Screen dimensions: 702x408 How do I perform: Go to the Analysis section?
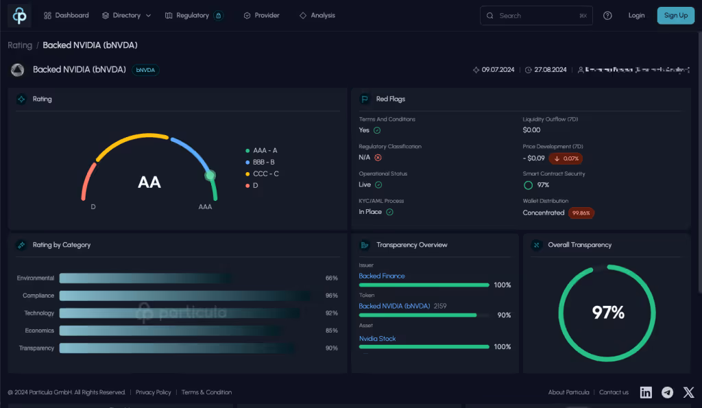(x=317, y=14)
